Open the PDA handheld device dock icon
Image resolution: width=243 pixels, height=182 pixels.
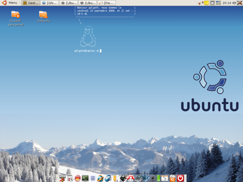click(x=138, y=178)
